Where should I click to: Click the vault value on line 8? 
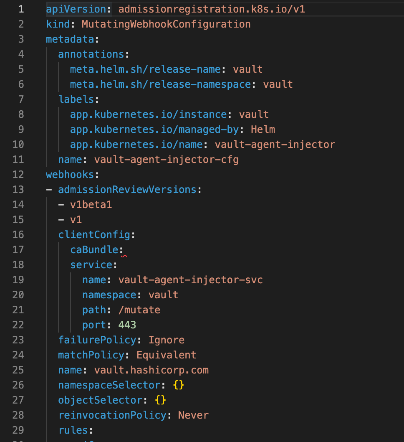(x=254, y=114)
